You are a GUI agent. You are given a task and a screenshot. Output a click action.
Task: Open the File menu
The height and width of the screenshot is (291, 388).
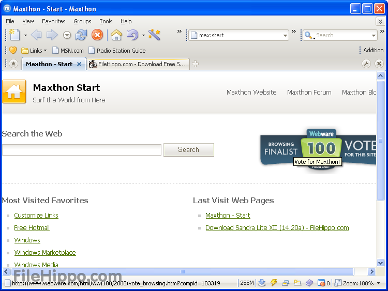pyautogui.click(x=10, y=22)
